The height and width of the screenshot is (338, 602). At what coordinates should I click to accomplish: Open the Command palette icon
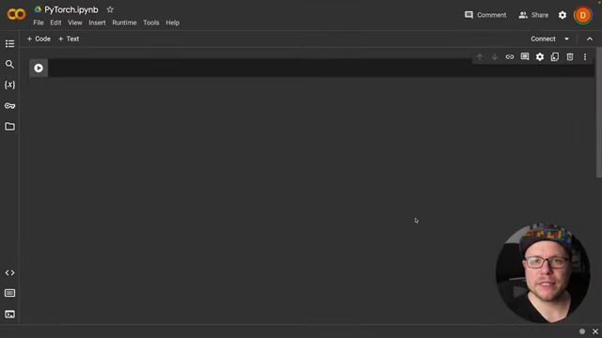point(9,293)
